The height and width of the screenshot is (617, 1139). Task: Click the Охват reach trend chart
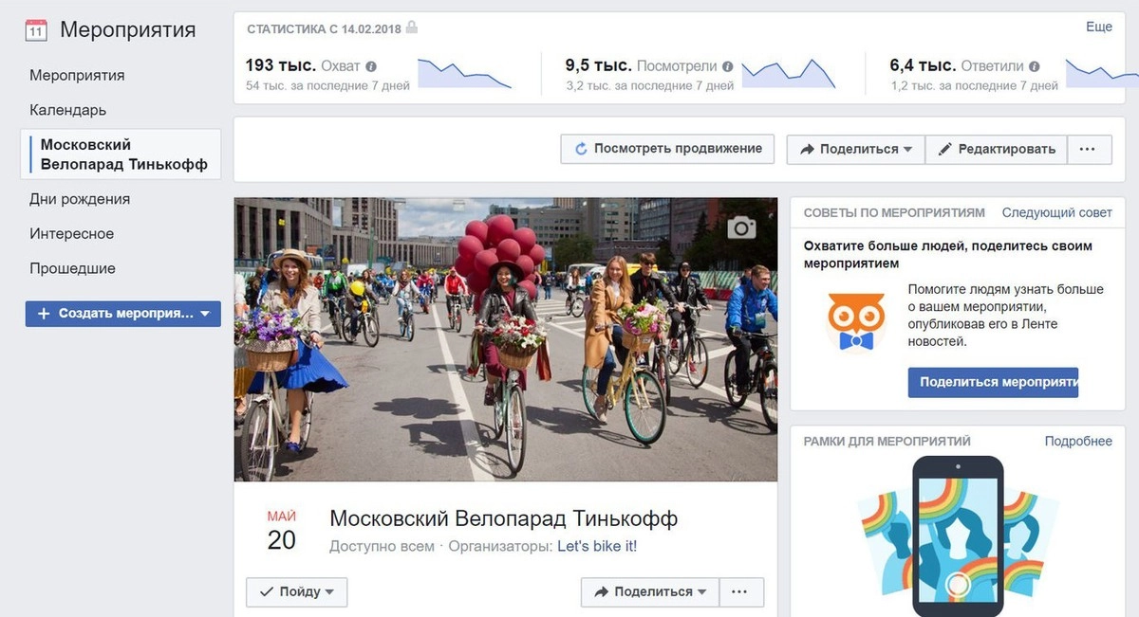[x=464, y=74]
